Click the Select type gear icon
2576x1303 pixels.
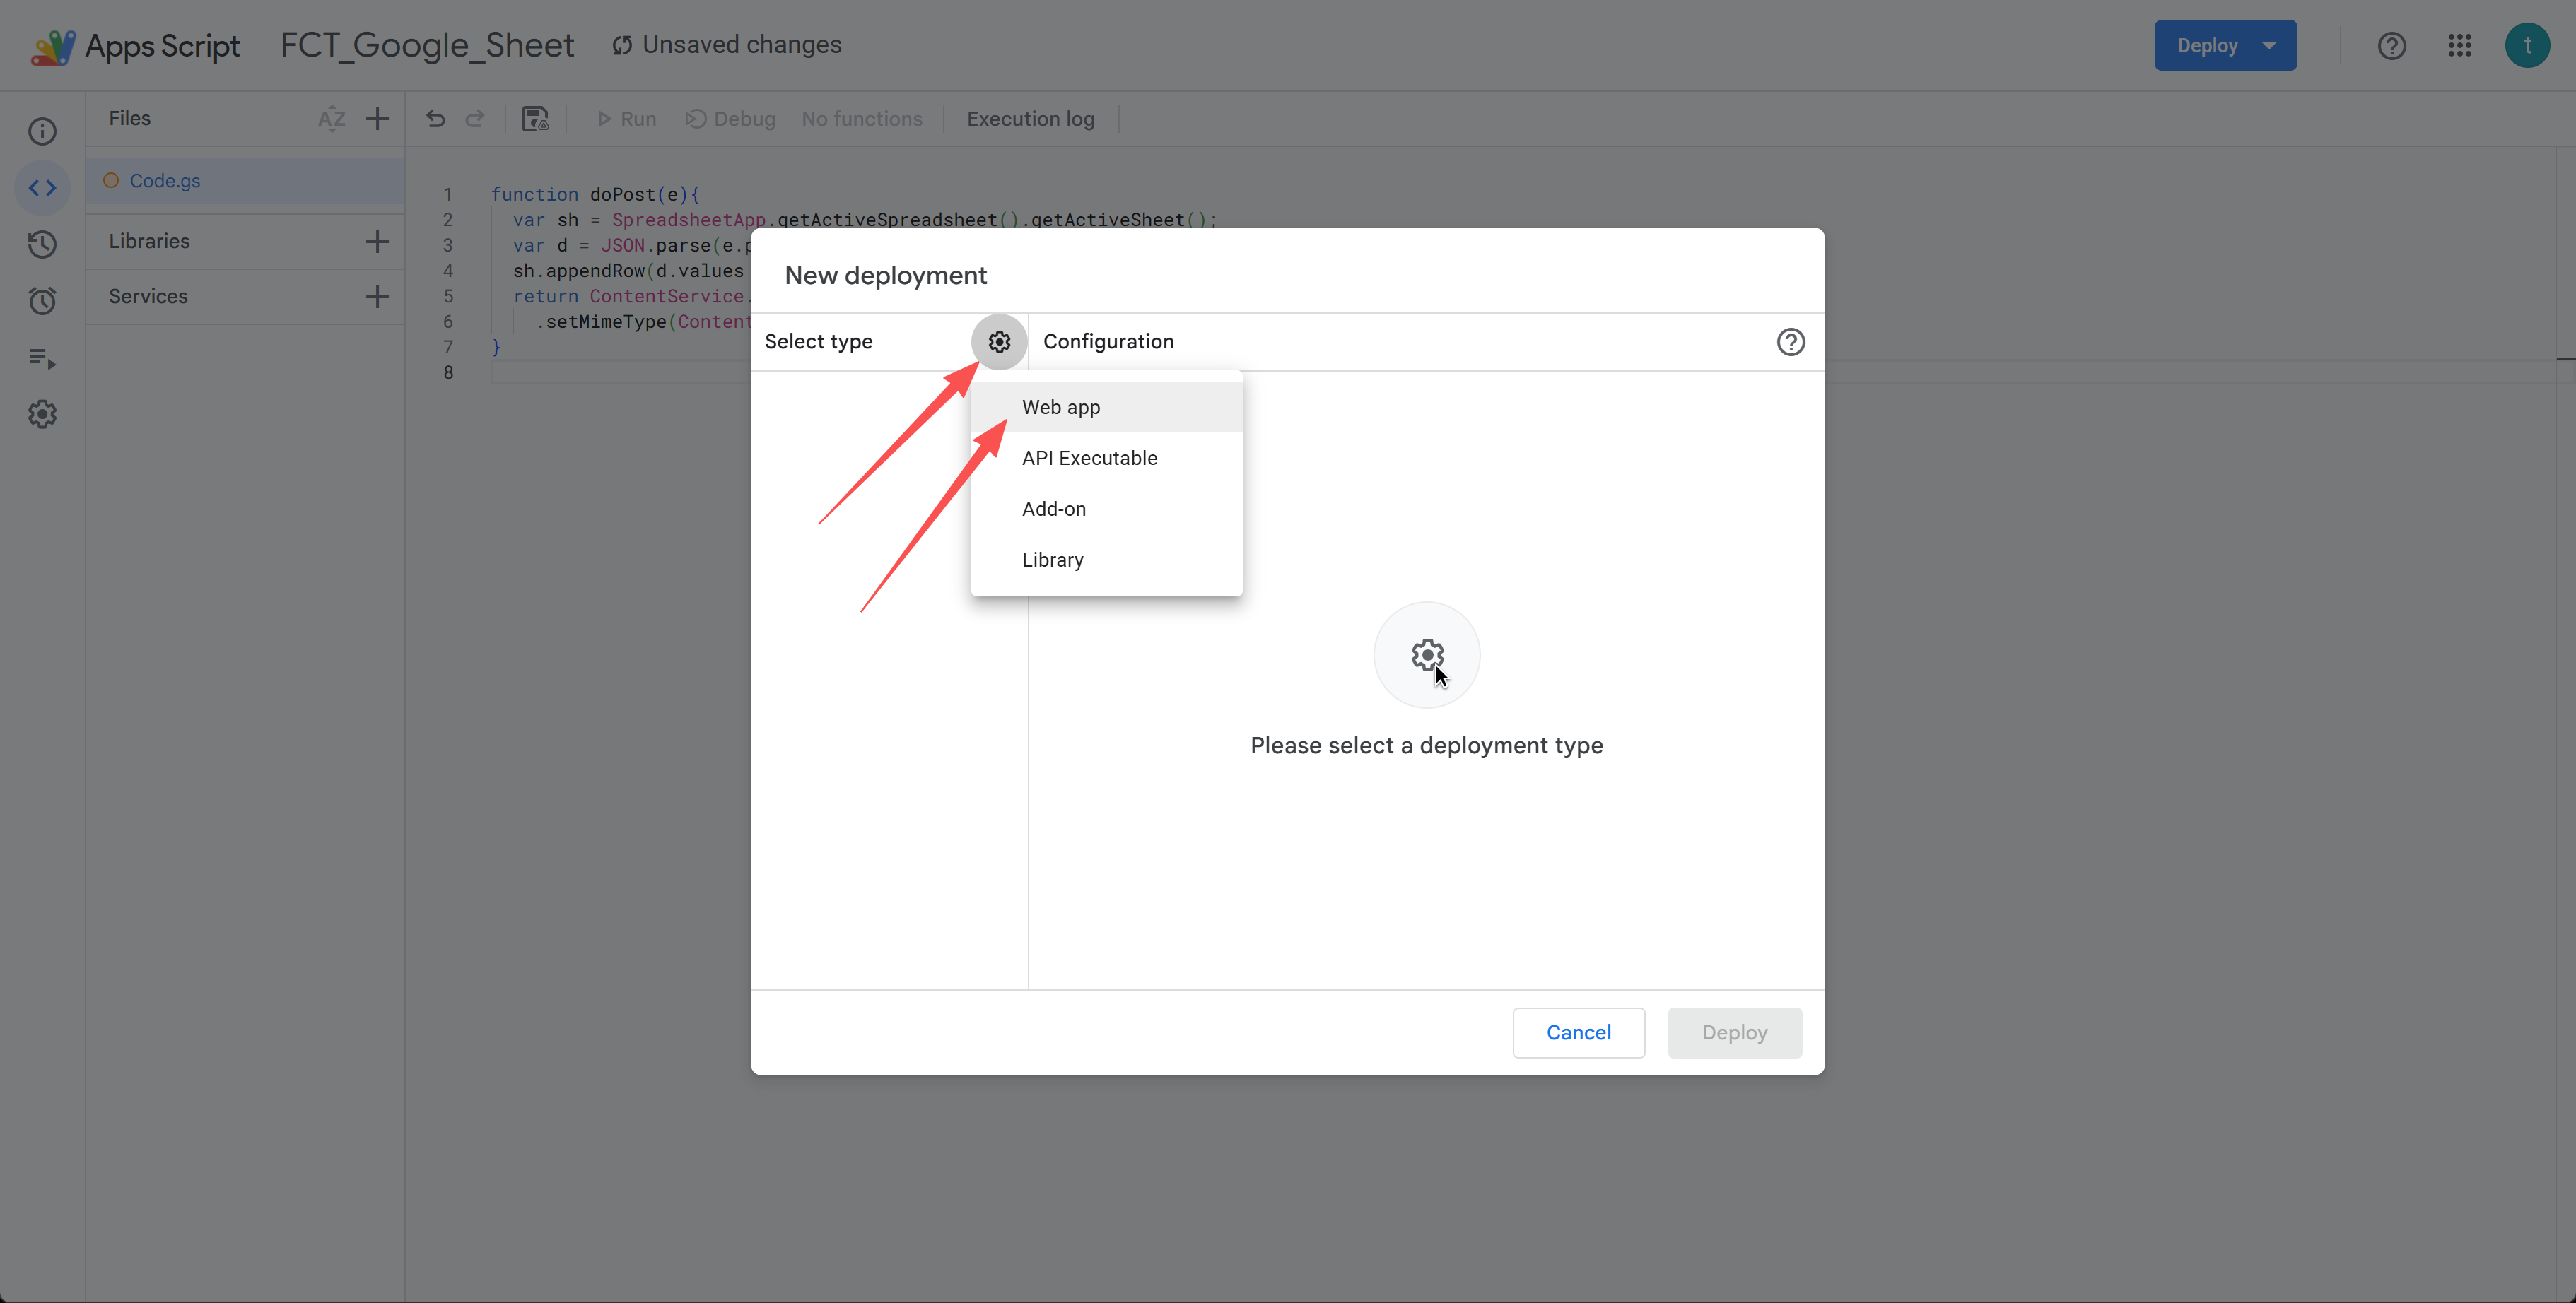point(999,342)
